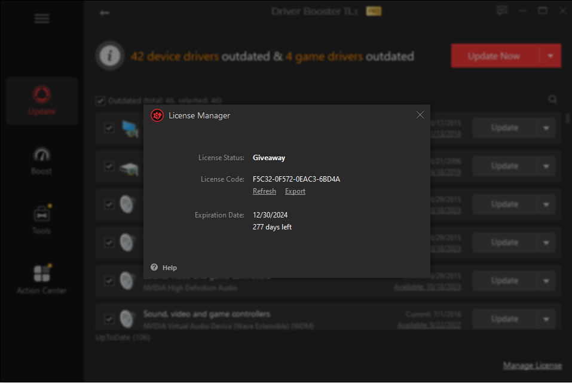The height and width of the screenshot is (383, 572).
Task: Open the feedback message icon in the title bar
Action: [501, 10]
